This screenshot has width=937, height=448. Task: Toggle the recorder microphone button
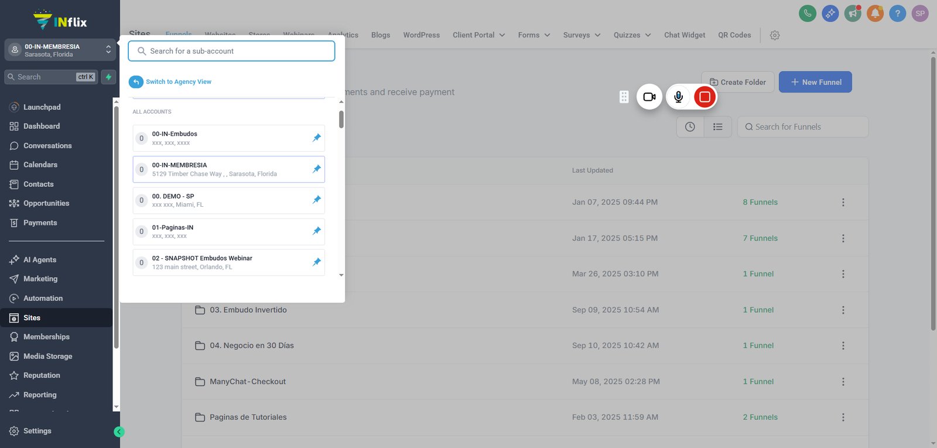coord(678,97)
